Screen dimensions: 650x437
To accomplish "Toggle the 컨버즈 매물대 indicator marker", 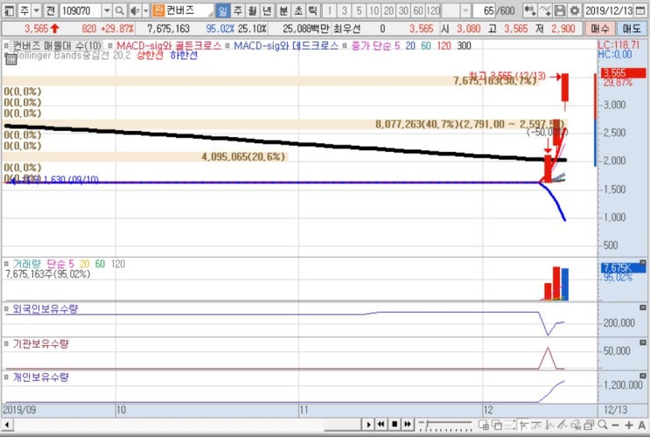I will [6, 46].
